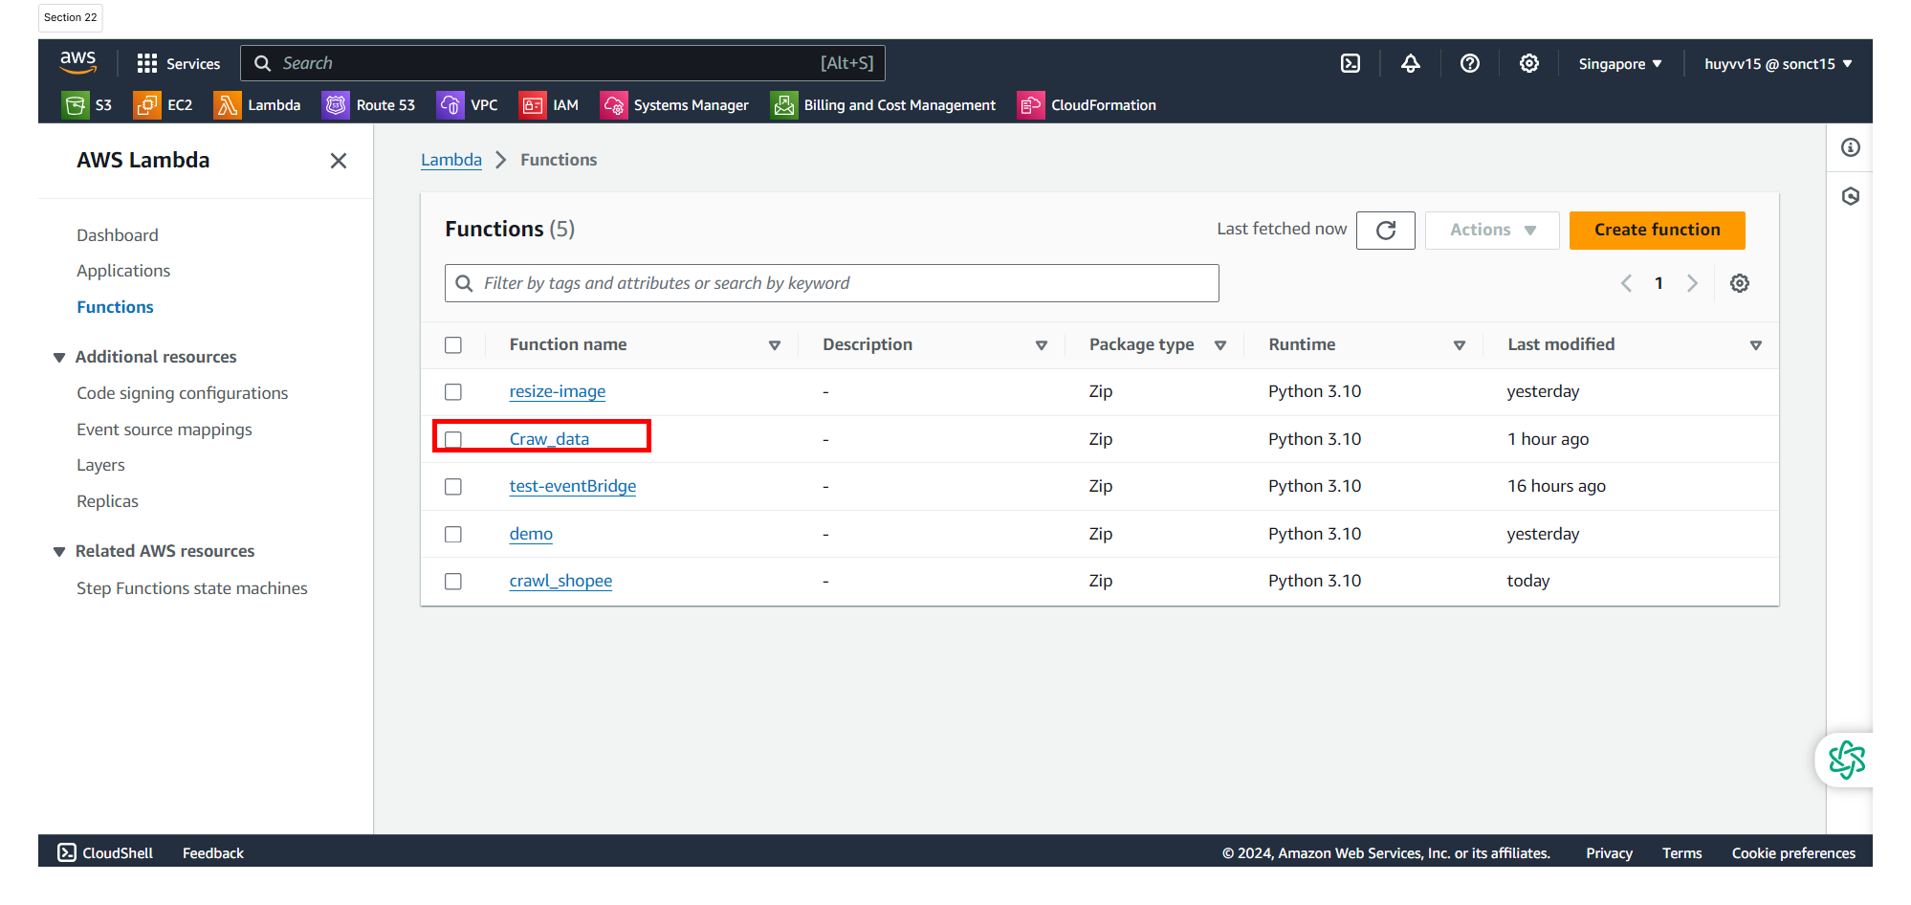Open the hexagon tutorials icon on right edge

click(1851, 196)
